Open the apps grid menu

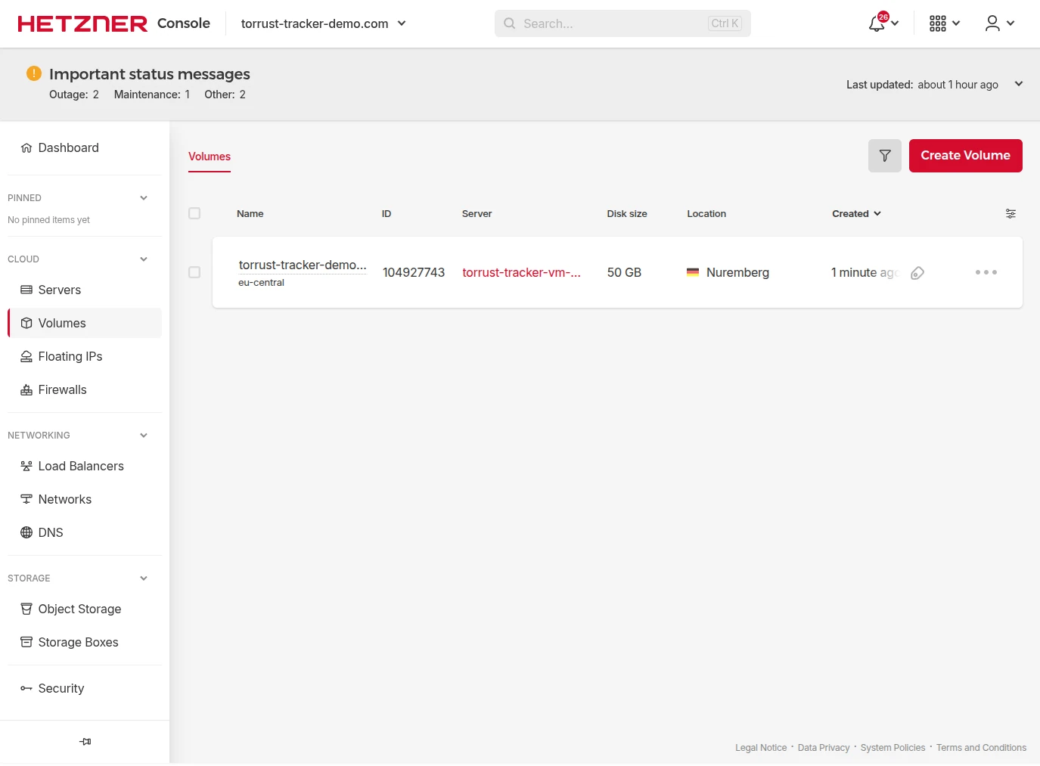point(938,23)
